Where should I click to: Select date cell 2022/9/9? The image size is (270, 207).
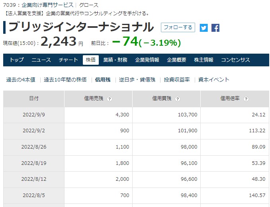pyautogui.click(x=34, y=114)
